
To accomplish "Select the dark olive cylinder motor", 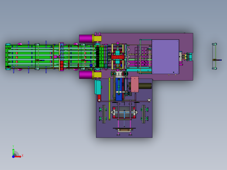I will click(x=145, y=86).
